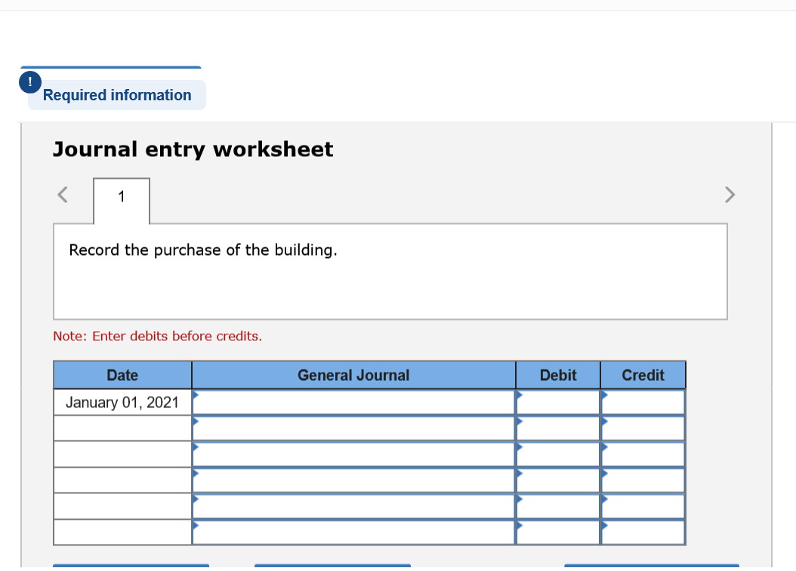Select second row Credit cell

643,428
